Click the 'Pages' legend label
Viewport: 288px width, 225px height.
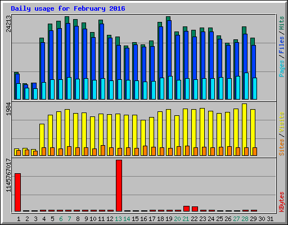282,69
